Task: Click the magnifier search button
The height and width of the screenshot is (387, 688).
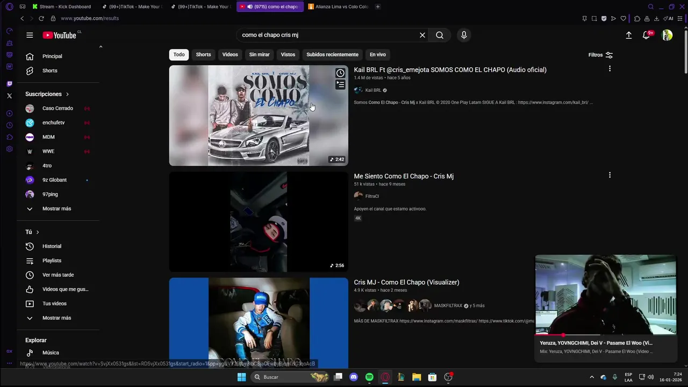Action: (440, 35)
